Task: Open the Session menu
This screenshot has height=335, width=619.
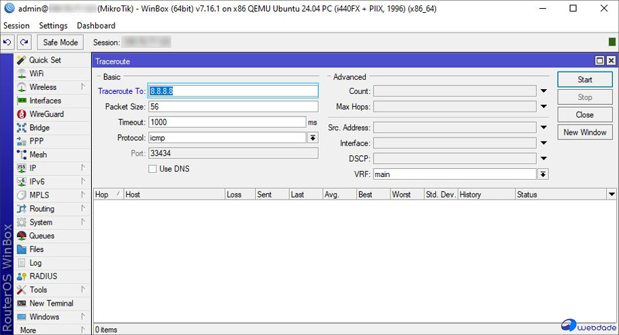Action: click(16, 26)
